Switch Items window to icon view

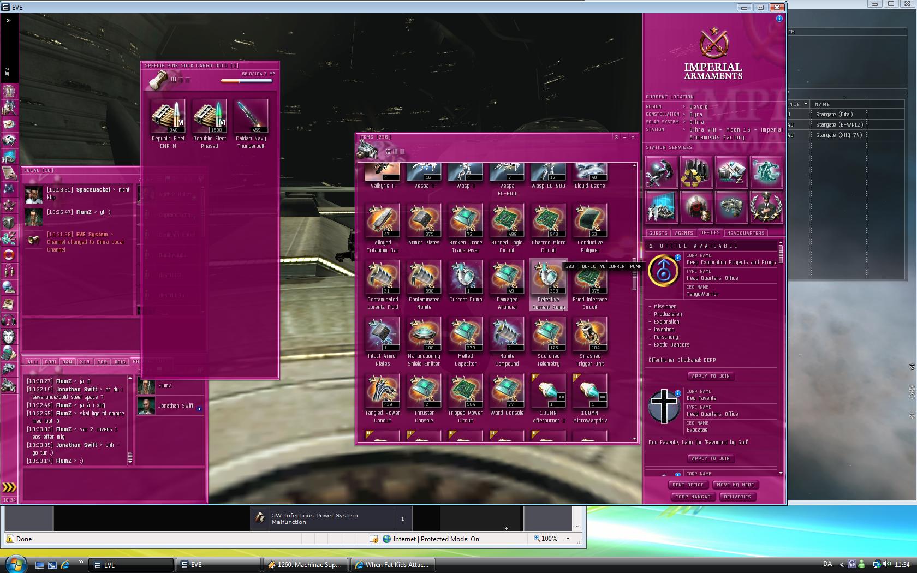(x=388, y=152)
